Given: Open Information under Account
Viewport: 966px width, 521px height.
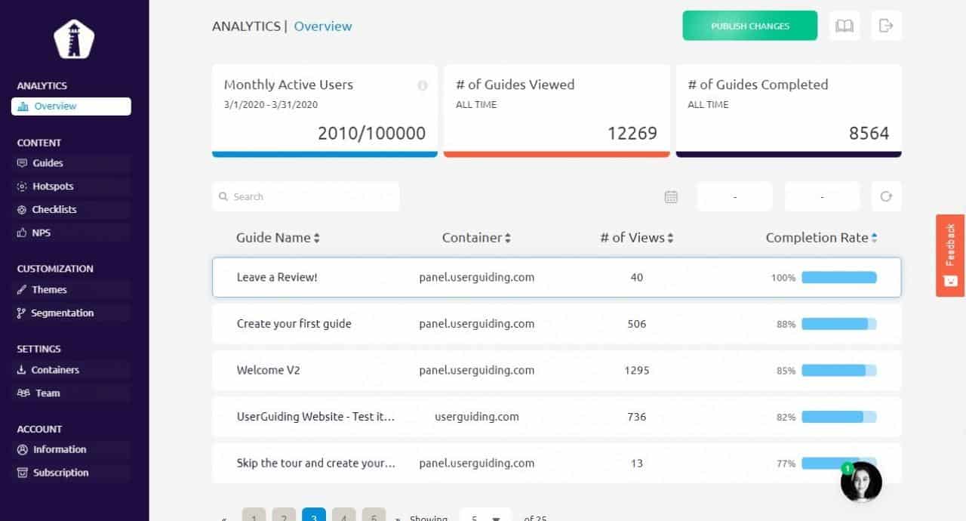Looking at the screenshot, I should coord(71,449).
